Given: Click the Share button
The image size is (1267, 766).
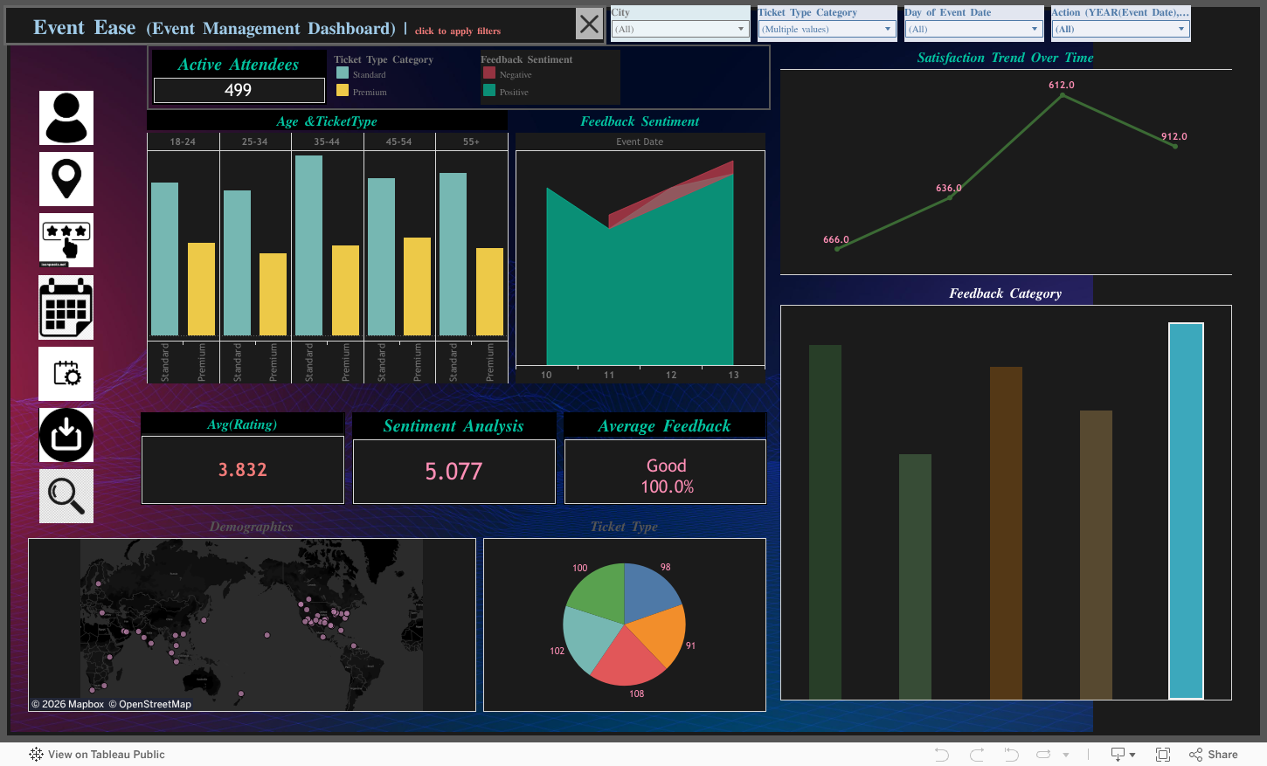Looking at the screenshot, I should point(1213,754).
